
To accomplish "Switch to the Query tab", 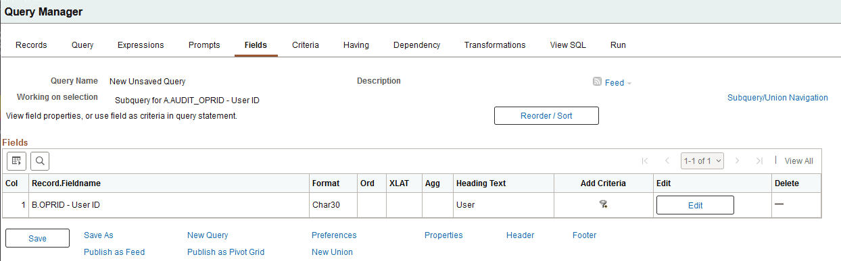I will tap(82, 45).
